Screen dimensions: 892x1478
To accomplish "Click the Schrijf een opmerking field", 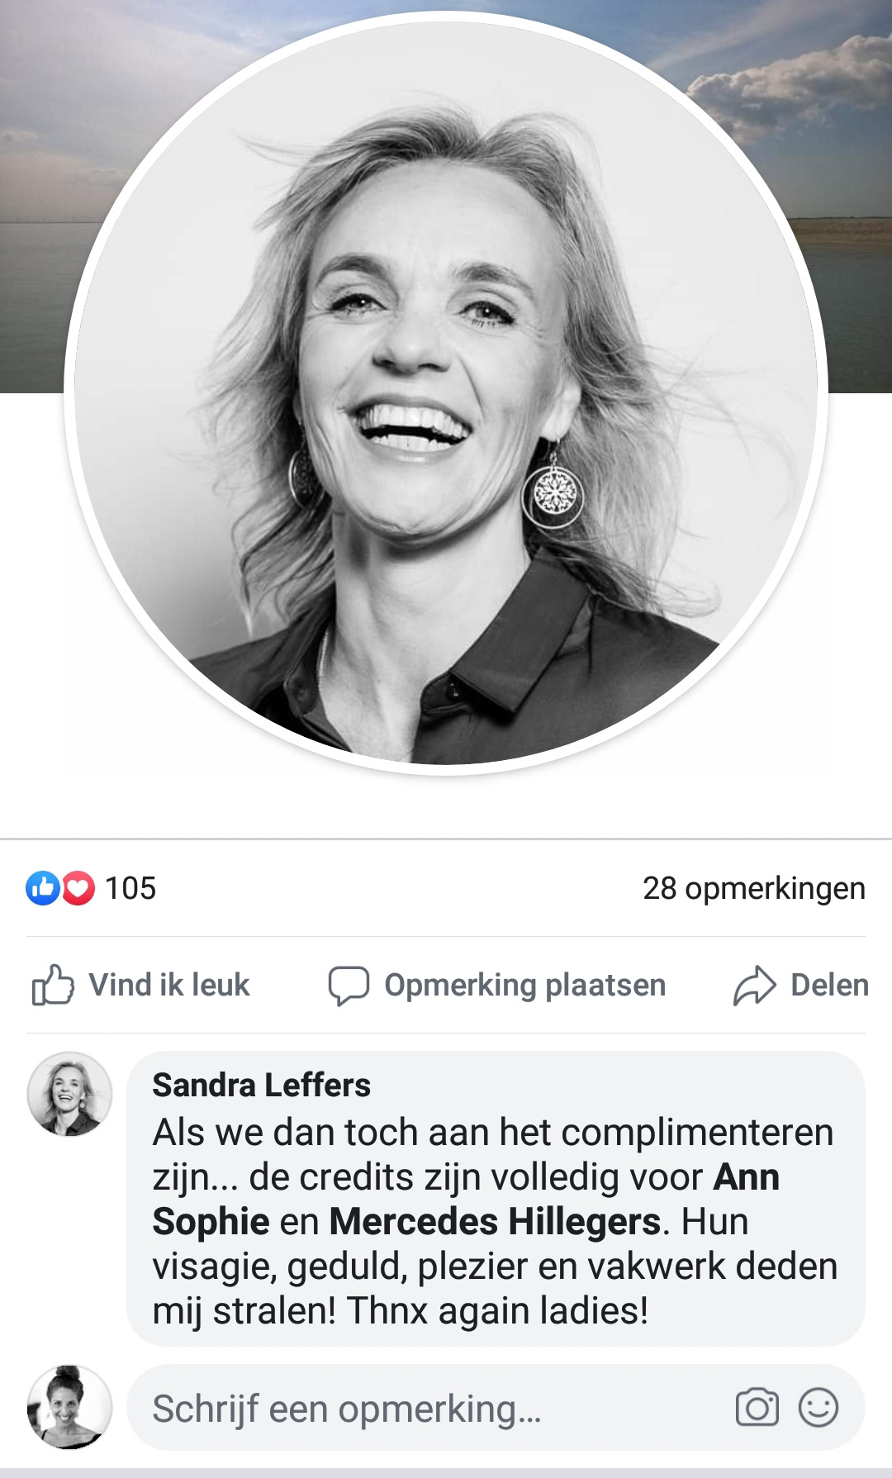I will 496,1408.
